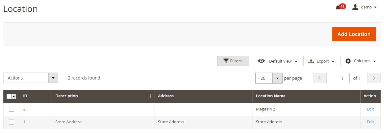
Task: Click the current page number field
Action: coord(343,78)
